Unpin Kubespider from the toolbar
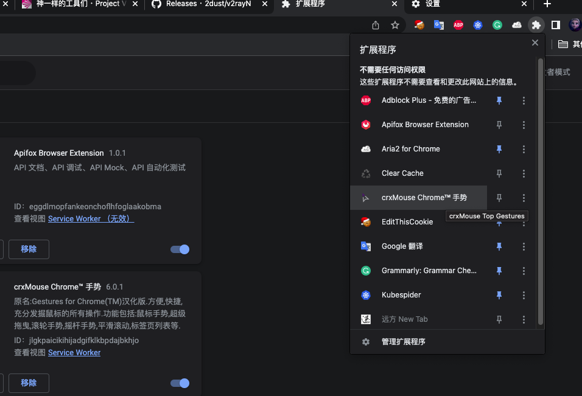582x396 pixels. [x=499, y=295]
